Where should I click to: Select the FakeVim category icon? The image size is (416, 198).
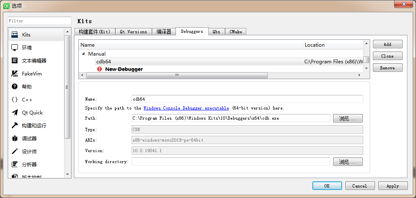(x=15, y=74)
